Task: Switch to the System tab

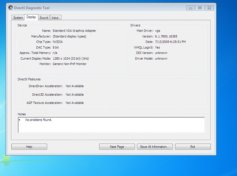Action: pos(18,17)
